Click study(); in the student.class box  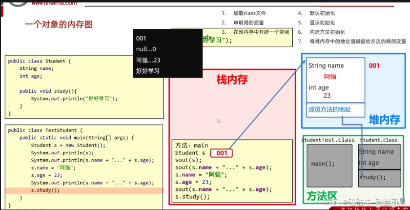(372, 178)
